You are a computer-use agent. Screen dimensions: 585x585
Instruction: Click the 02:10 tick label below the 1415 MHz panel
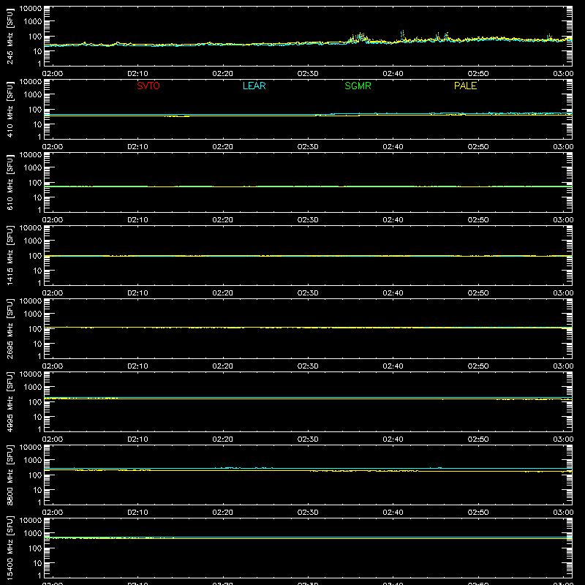pyautogui.click(x=137, y=293)
